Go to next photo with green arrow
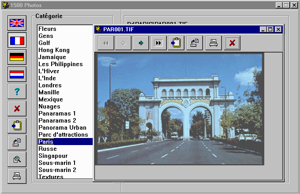 coord(141,43)
